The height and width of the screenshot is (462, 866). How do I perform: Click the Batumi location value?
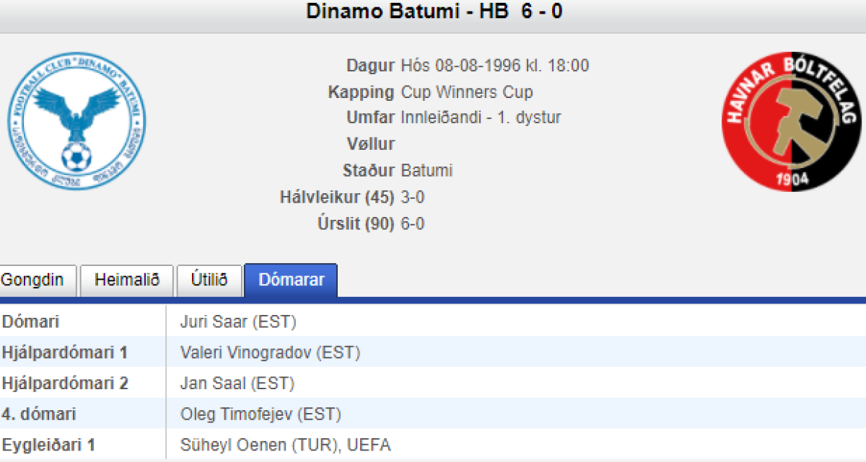(427, 171)
